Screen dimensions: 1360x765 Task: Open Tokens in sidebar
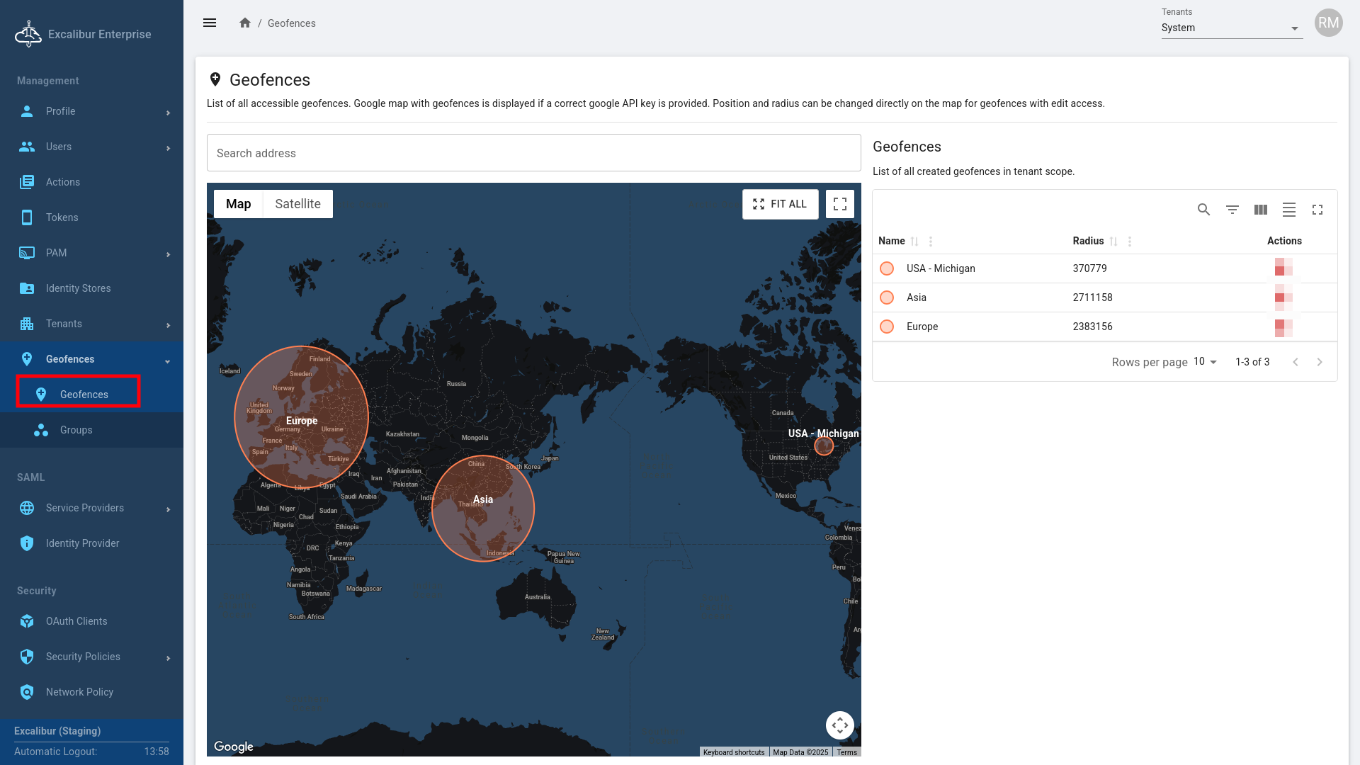62,217
